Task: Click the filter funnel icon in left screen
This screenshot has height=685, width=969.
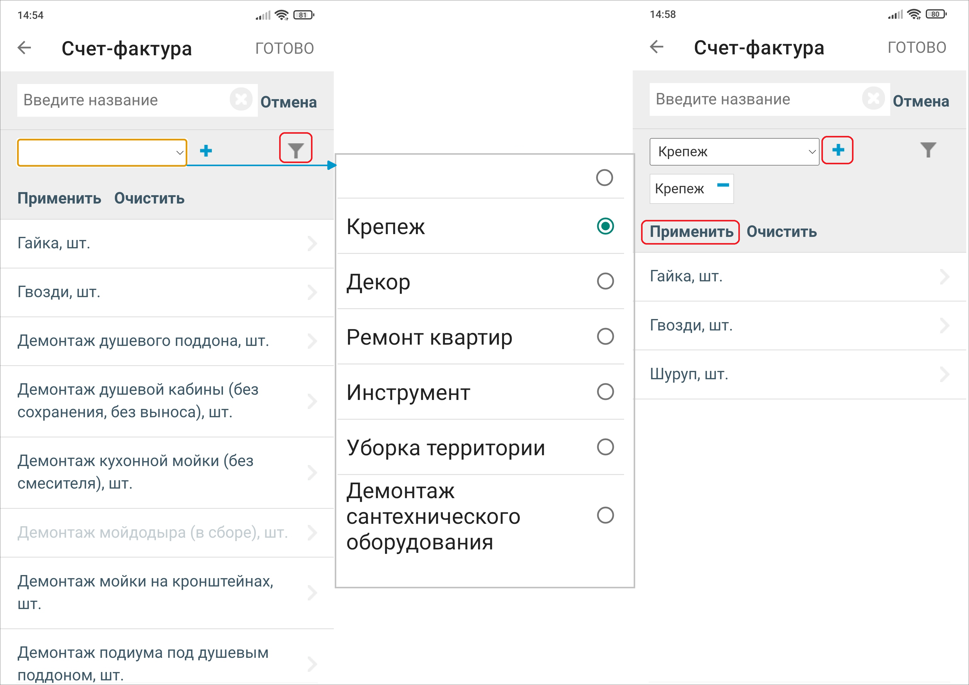Action: (x=296, y=149)
